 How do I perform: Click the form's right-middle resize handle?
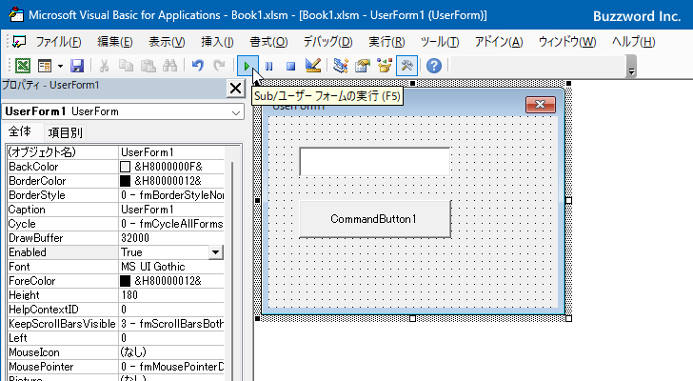(x=569, y=201)
